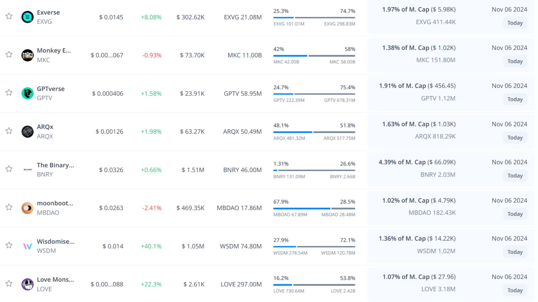Click the Exverse coin logo
This screenshot has width=538, height=302.
[27, 17]
